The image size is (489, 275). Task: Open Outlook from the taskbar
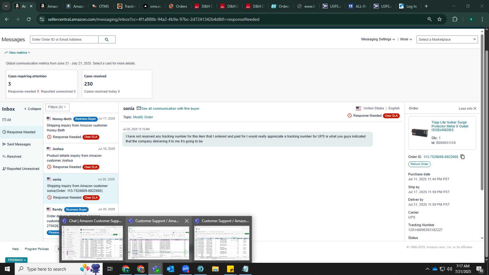tap(170, 269)
